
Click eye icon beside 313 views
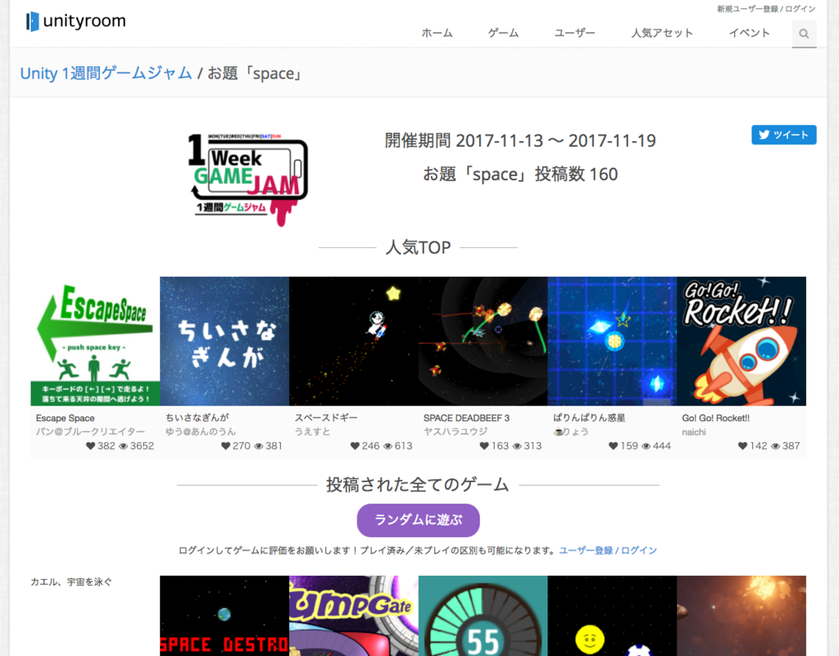point(517,446)
